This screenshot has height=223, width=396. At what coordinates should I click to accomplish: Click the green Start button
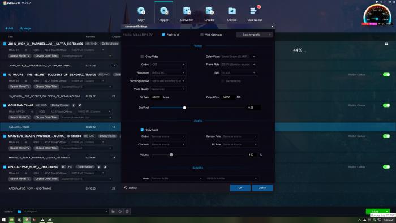(375, 211)
